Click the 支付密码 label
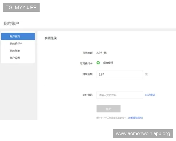Viewport: 176px width, 141px height. point(87,95)
